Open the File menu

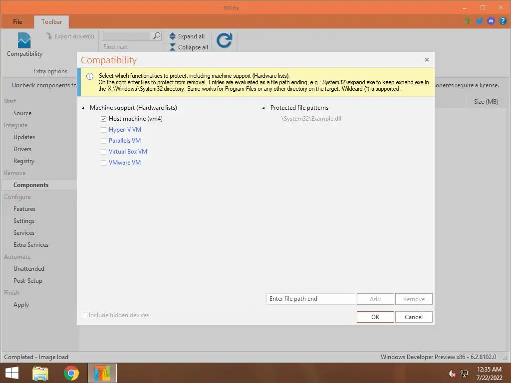click(x=17, y=21)
